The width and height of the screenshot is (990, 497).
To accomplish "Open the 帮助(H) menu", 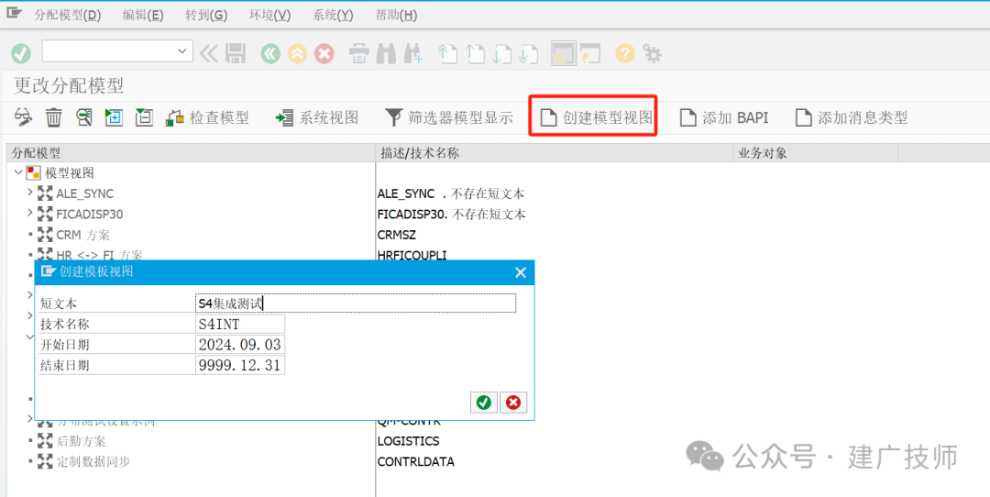I will click(396, 16).
